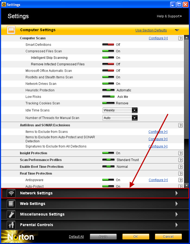Open help for Real Time Protection
This screenshot has height=244, width=190.
pyautogui.click(x=180, y=174)
